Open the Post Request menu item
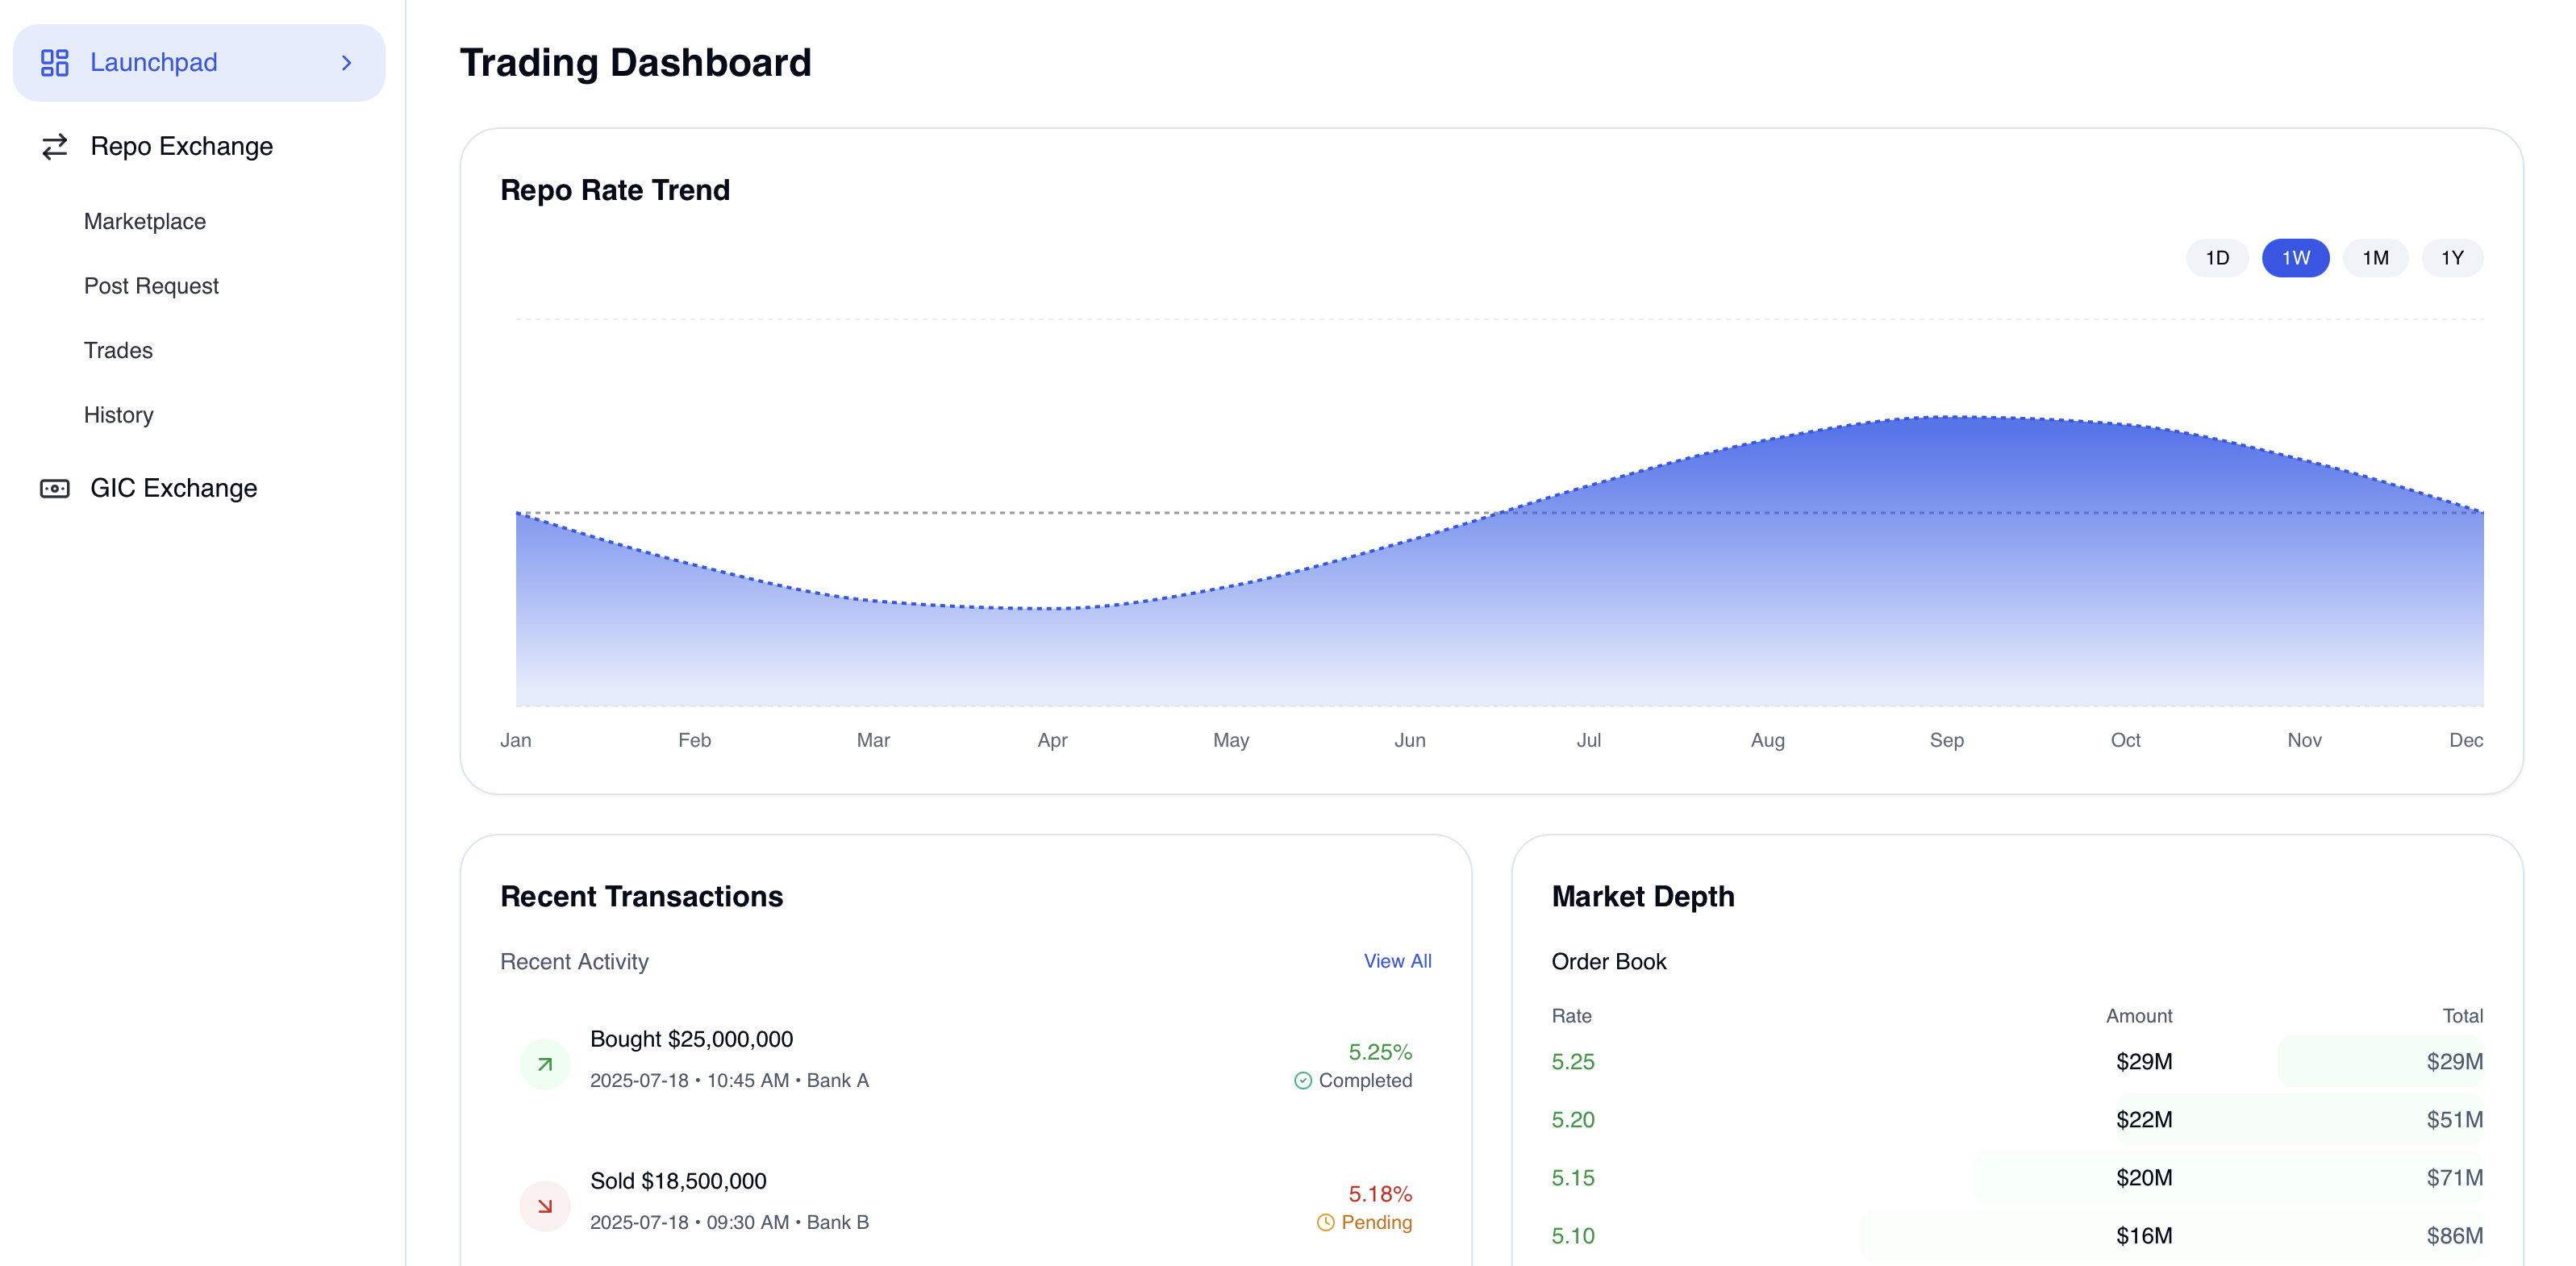The width and height of the screenshot is (2576, 1266). tap(151, 286)
